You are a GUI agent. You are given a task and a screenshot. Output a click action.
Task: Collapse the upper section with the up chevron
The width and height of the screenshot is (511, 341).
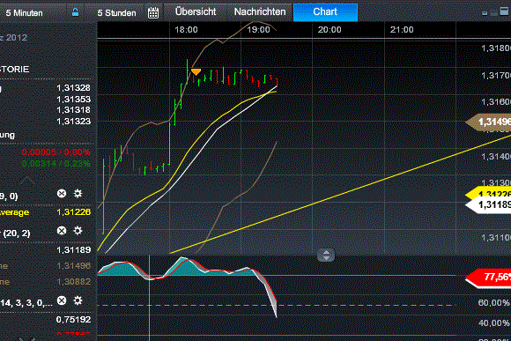pos(27,181)
